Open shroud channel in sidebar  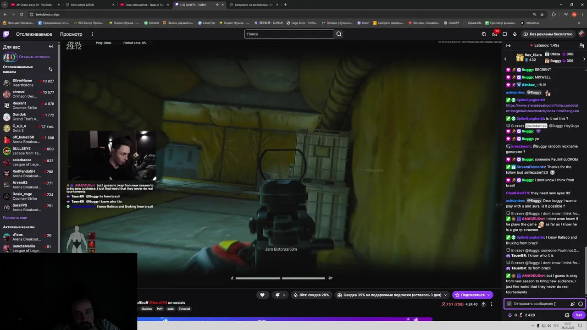[x=29, y=94]
